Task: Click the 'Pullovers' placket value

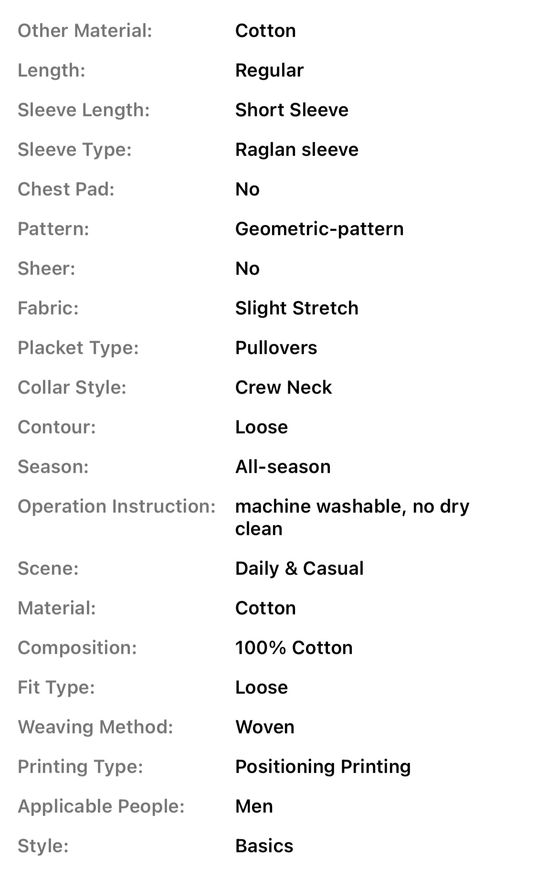Action: click(x=276, y=348)
